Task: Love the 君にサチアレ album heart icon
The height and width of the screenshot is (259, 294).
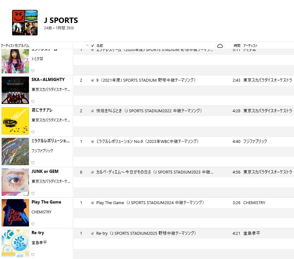Action: point(33,132)
